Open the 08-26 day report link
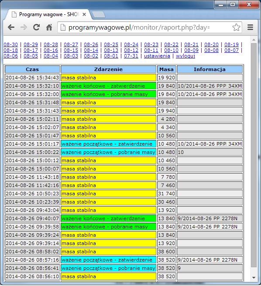 pyautogui.click(x=91, y=44)
